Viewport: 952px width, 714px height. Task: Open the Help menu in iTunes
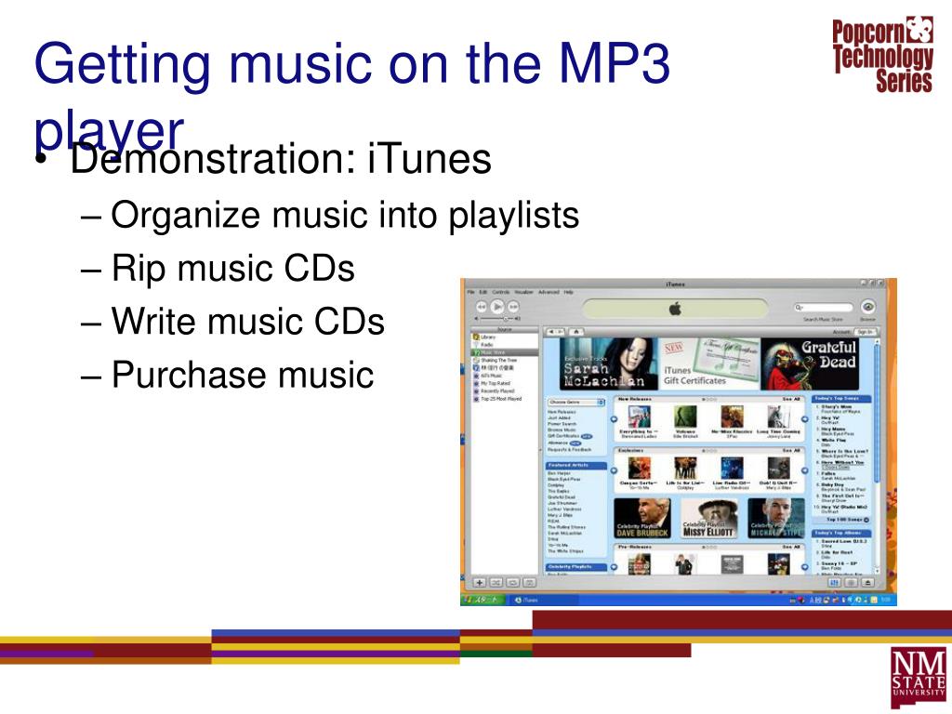tap(568, 292)
